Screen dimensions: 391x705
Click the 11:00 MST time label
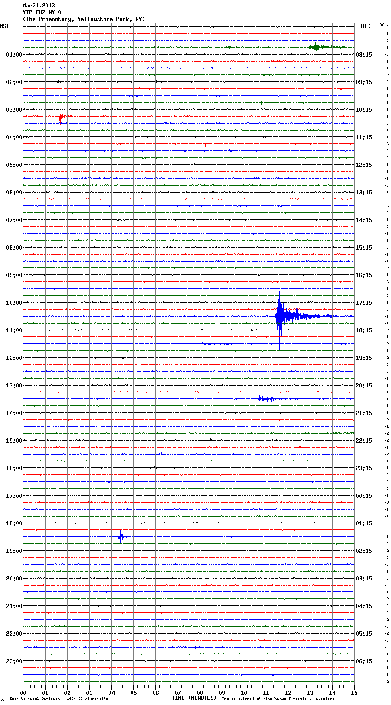click(x=14, y=330)
